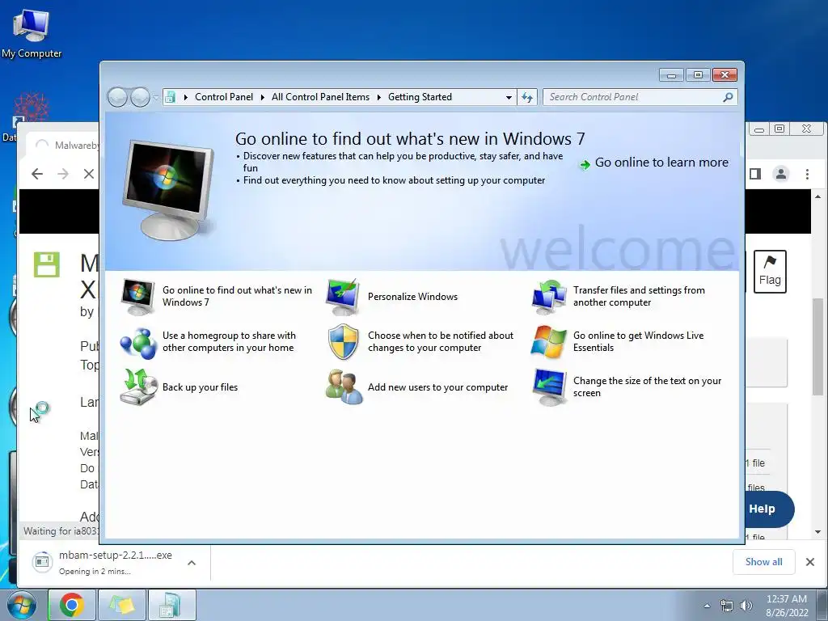Viewport: 828px width, 621px height.
Task: Click scrollbar down arrow in Chrome
Action: coord(817,532)
